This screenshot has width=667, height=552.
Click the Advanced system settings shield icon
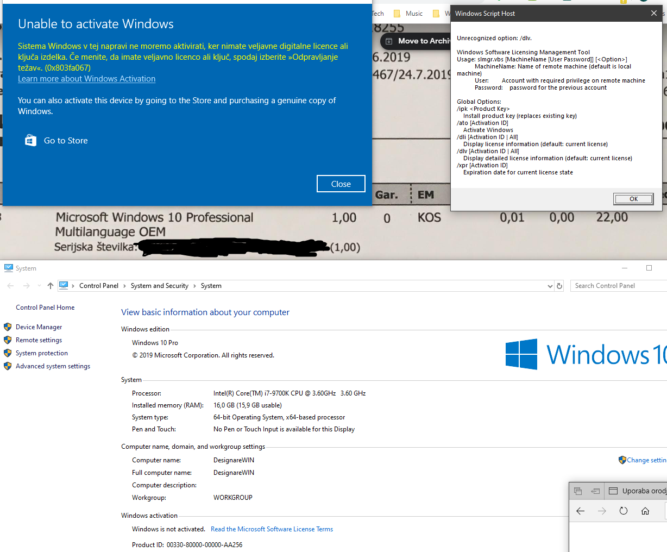pyautogui.click(x=8, y=366)
